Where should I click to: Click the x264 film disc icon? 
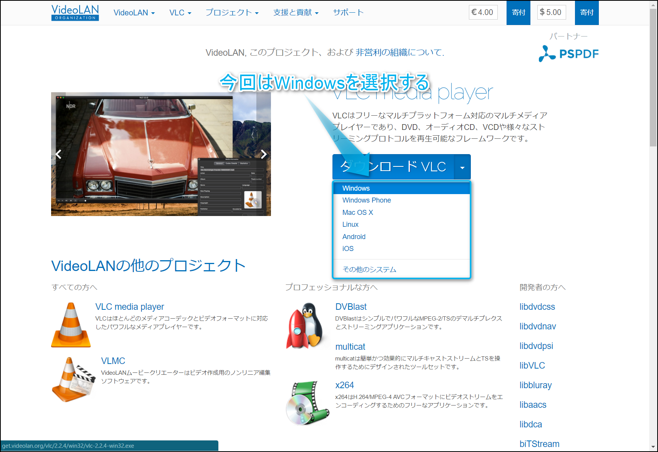[x=307, y=403]
